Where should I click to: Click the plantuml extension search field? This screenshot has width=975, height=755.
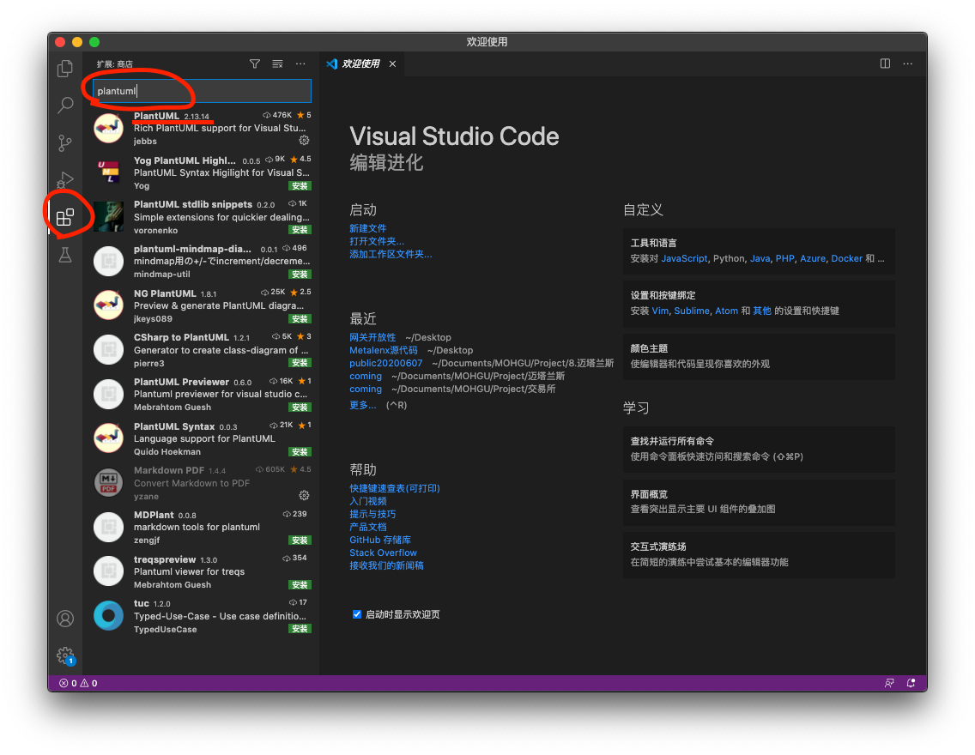point(202,91)
